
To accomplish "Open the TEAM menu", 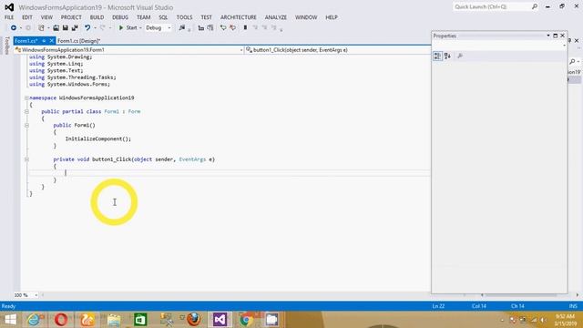I will click(144, 17).
